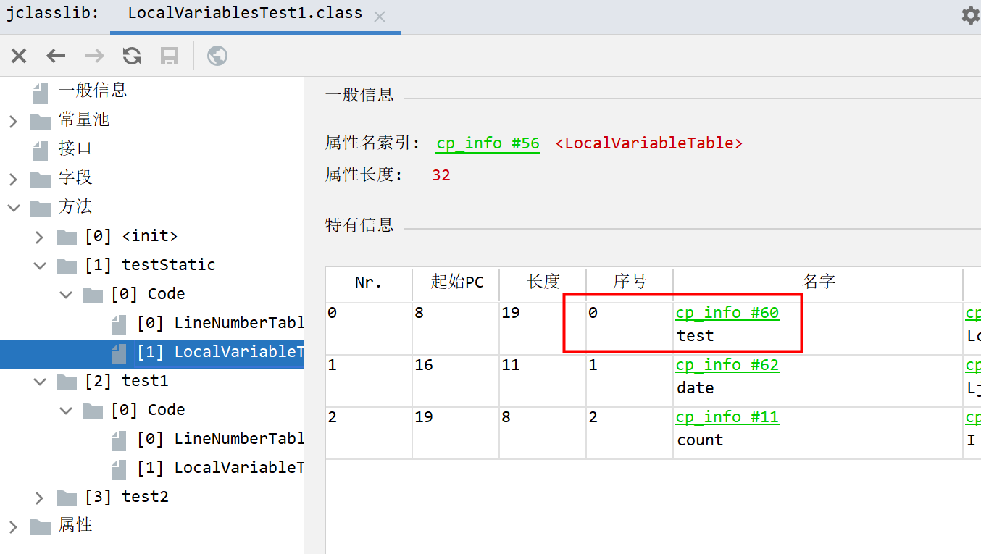Select the 一般信息 tree node

point(93,91)
